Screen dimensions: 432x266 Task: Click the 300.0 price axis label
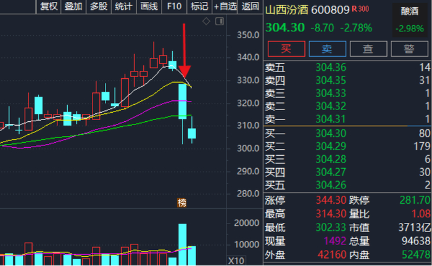point(248,148)
